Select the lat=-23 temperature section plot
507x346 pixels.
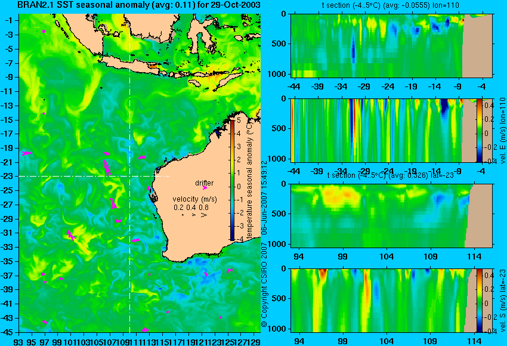391,216
